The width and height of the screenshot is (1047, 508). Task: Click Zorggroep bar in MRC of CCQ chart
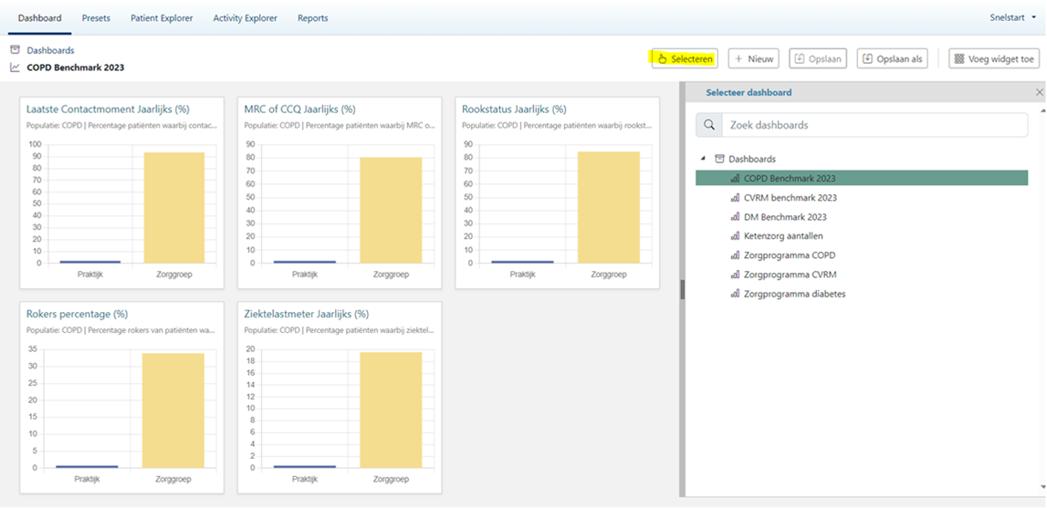click(392, 211)
